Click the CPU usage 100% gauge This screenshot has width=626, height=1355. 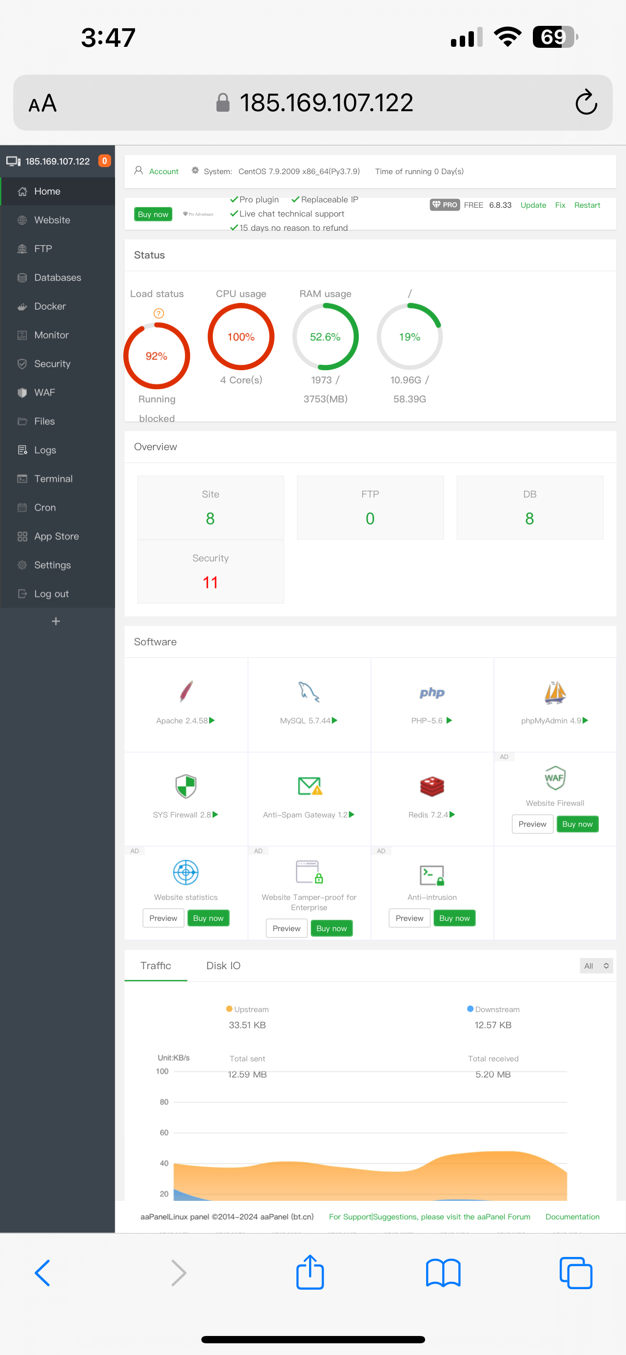(241, 337)
